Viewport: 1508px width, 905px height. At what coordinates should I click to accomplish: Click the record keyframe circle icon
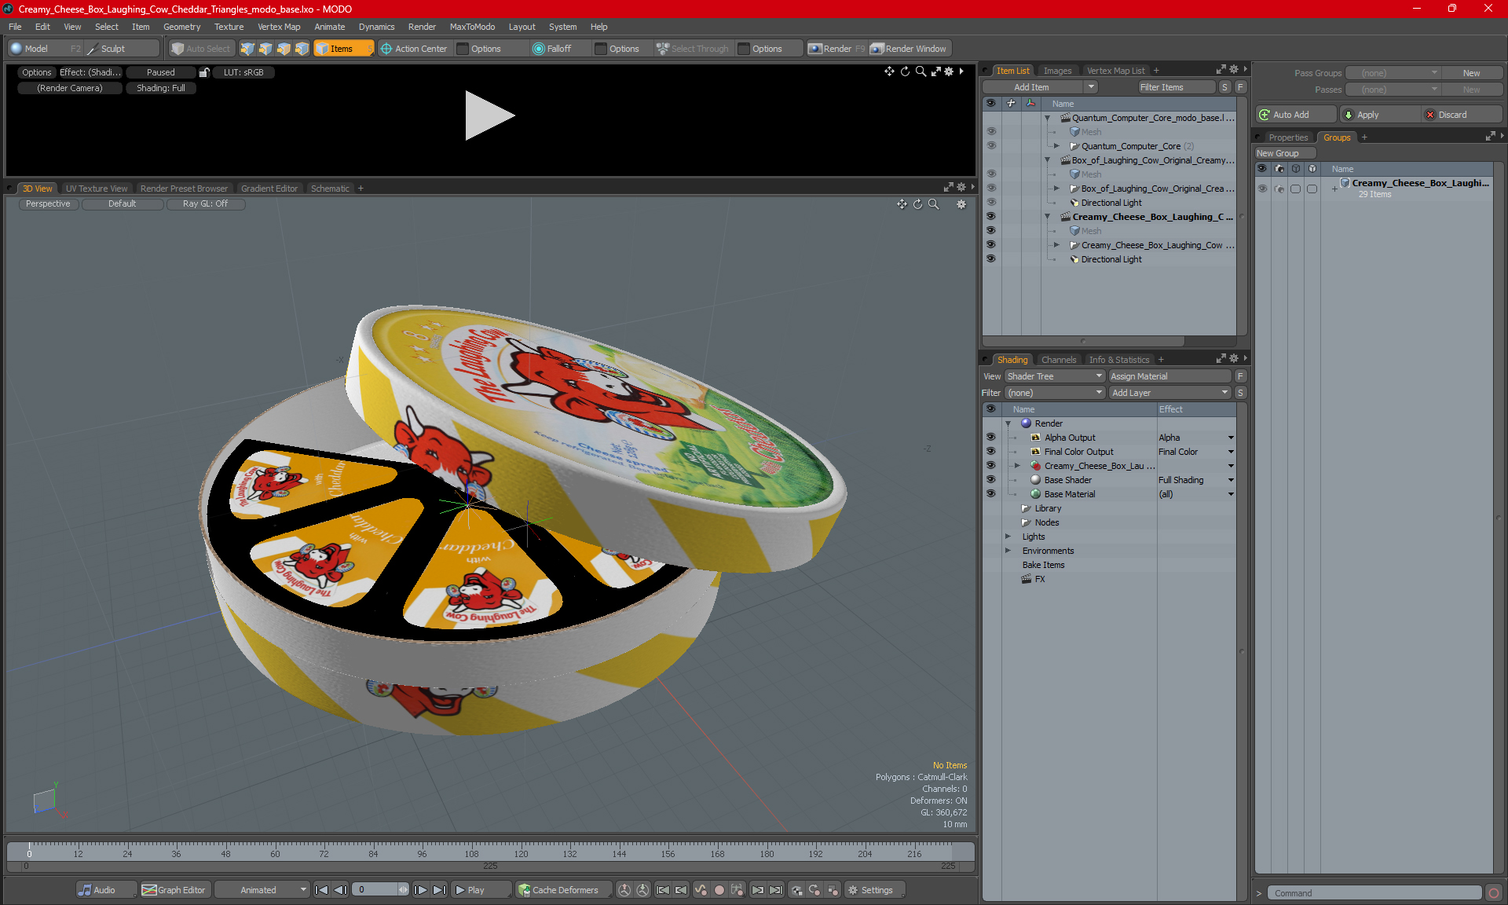pos(719,890)
